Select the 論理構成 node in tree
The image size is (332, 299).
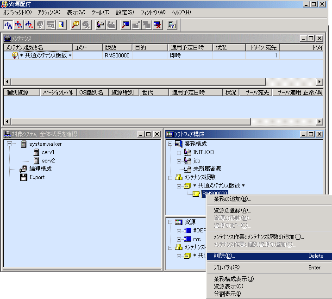click(x=40, y=169)
